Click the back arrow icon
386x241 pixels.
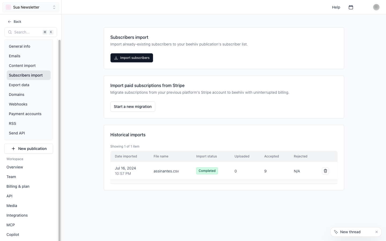click(x=10, y=22)
